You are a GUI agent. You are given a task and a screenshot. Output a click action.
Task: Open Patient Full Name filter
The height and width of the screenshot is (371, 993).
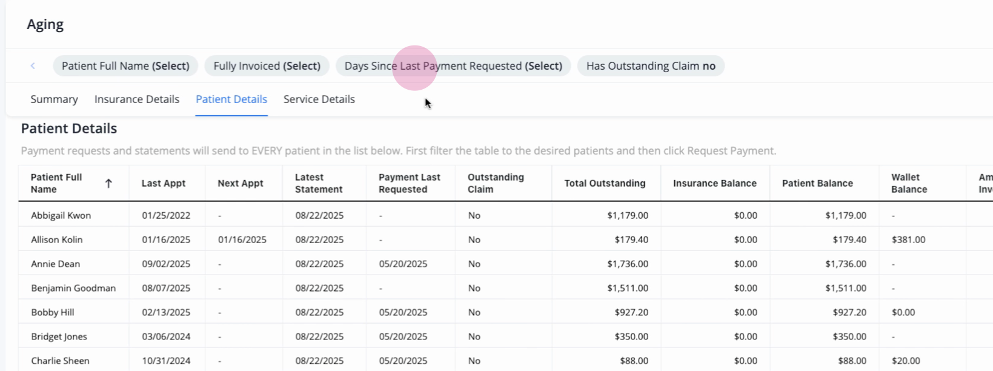125,66
